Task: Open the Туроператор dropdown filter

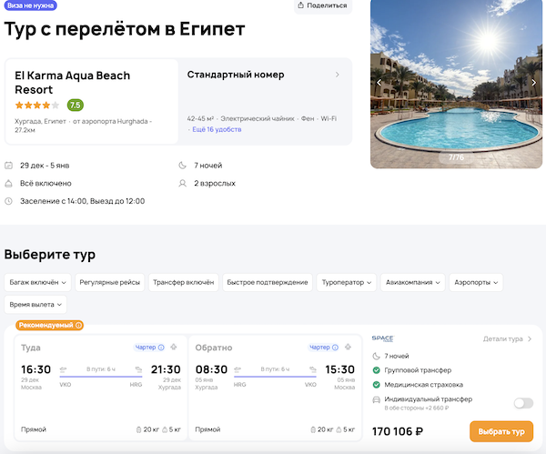Action: [349, 282]
